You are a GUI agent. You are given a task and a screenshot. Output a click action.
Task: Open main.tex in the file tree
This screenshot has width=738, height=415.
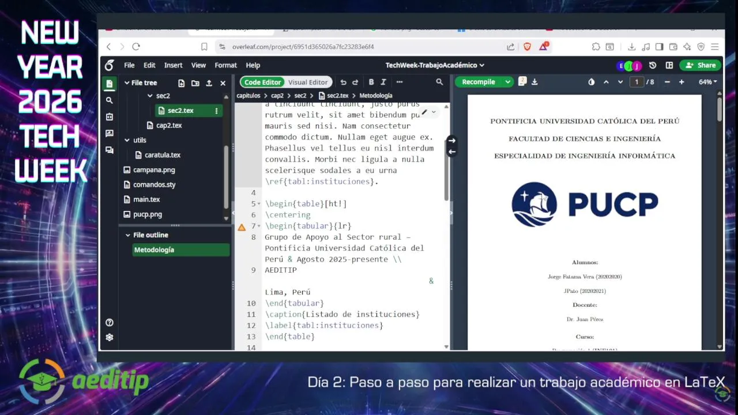(146, 199)
